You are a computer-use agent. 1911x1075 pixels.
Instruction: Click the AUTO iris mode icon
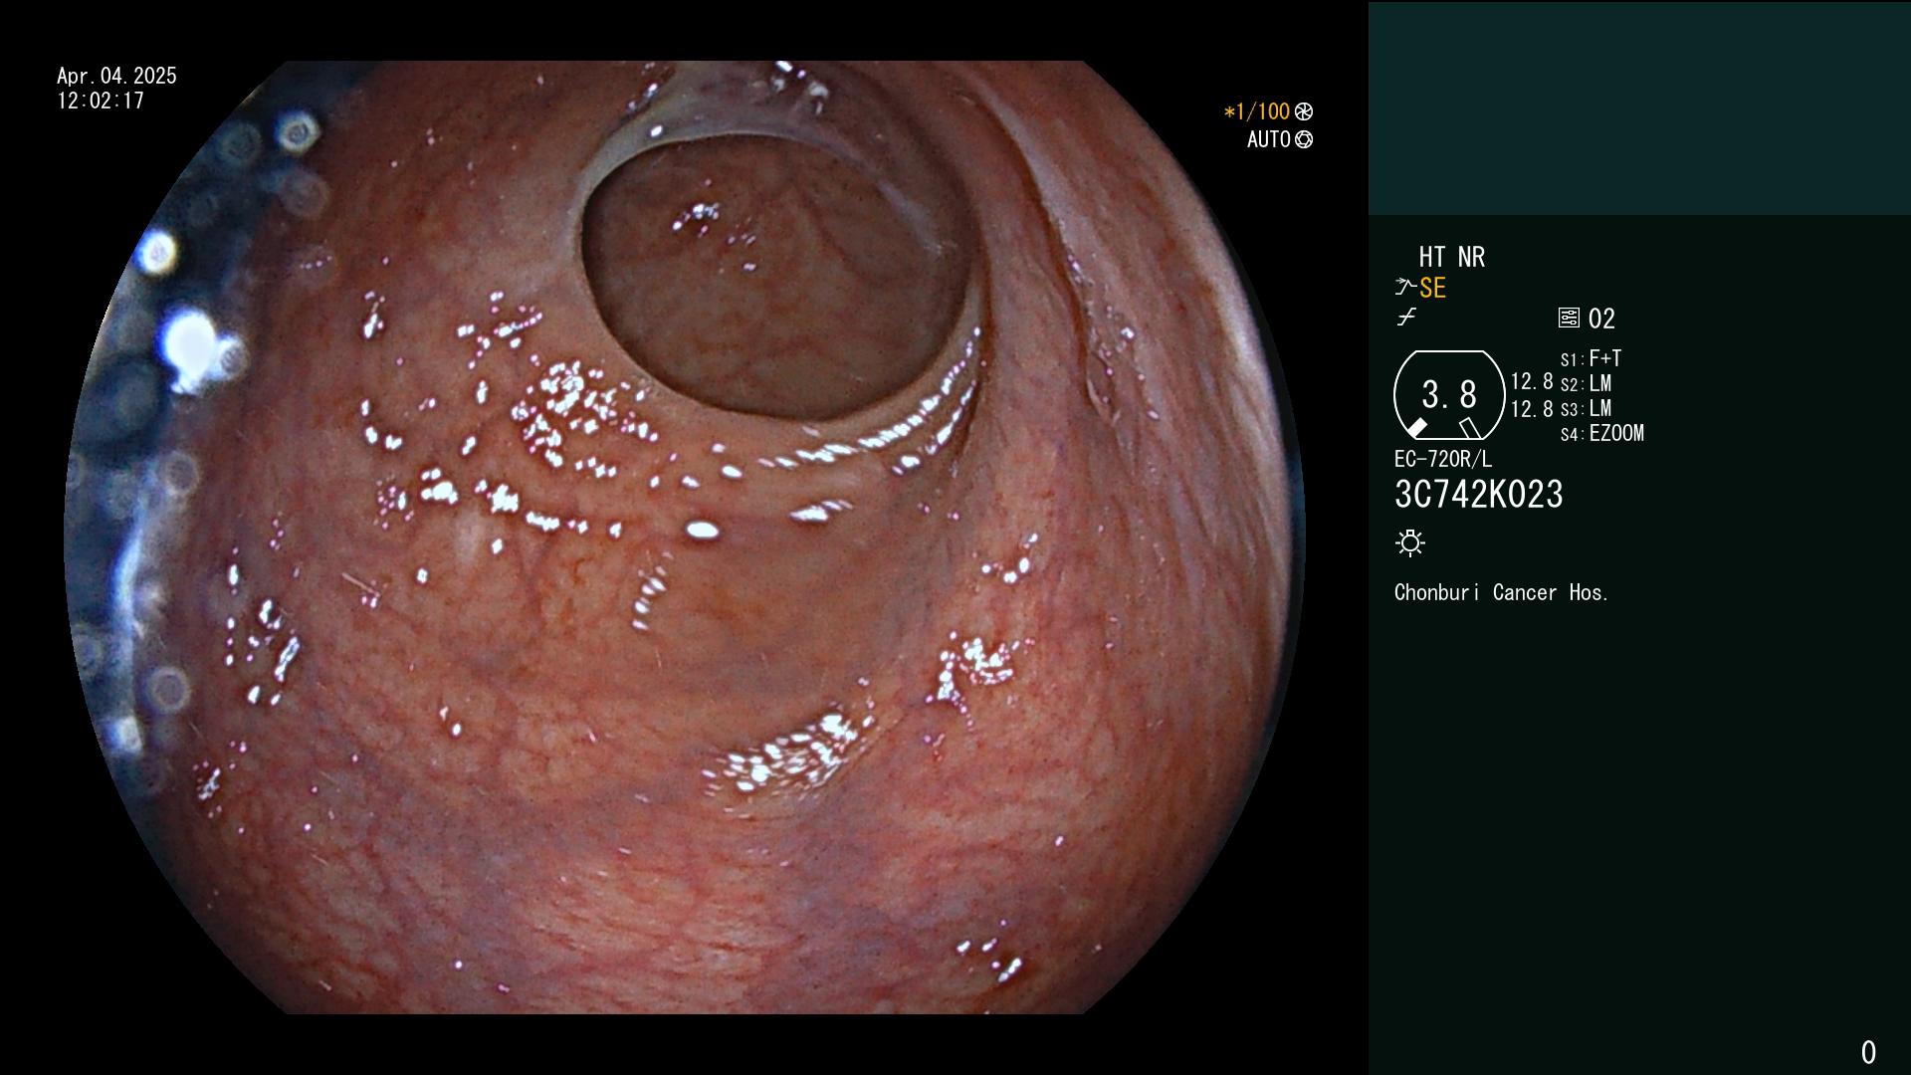coord(1304,140)
